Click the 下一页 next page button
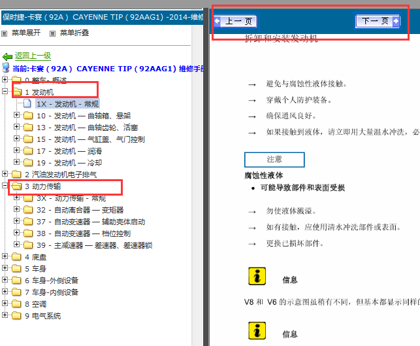Viewport: 420px width, 346px height. pos(378,21)
